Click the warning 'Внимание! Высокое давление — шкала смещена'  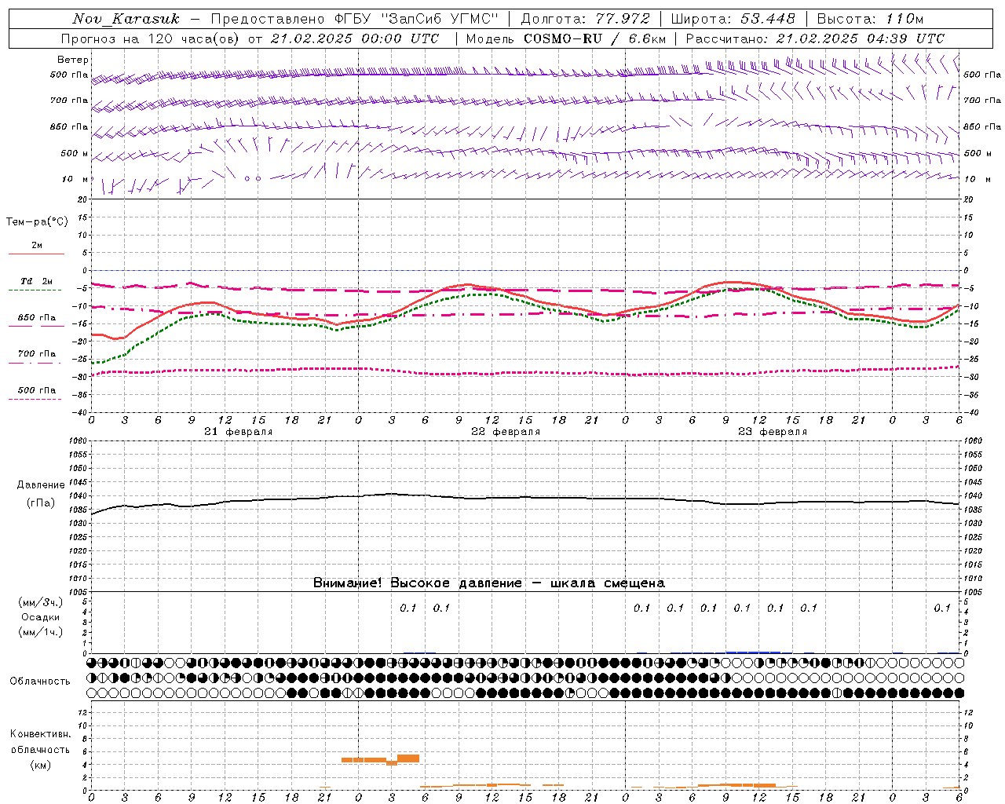pos(489,583)
